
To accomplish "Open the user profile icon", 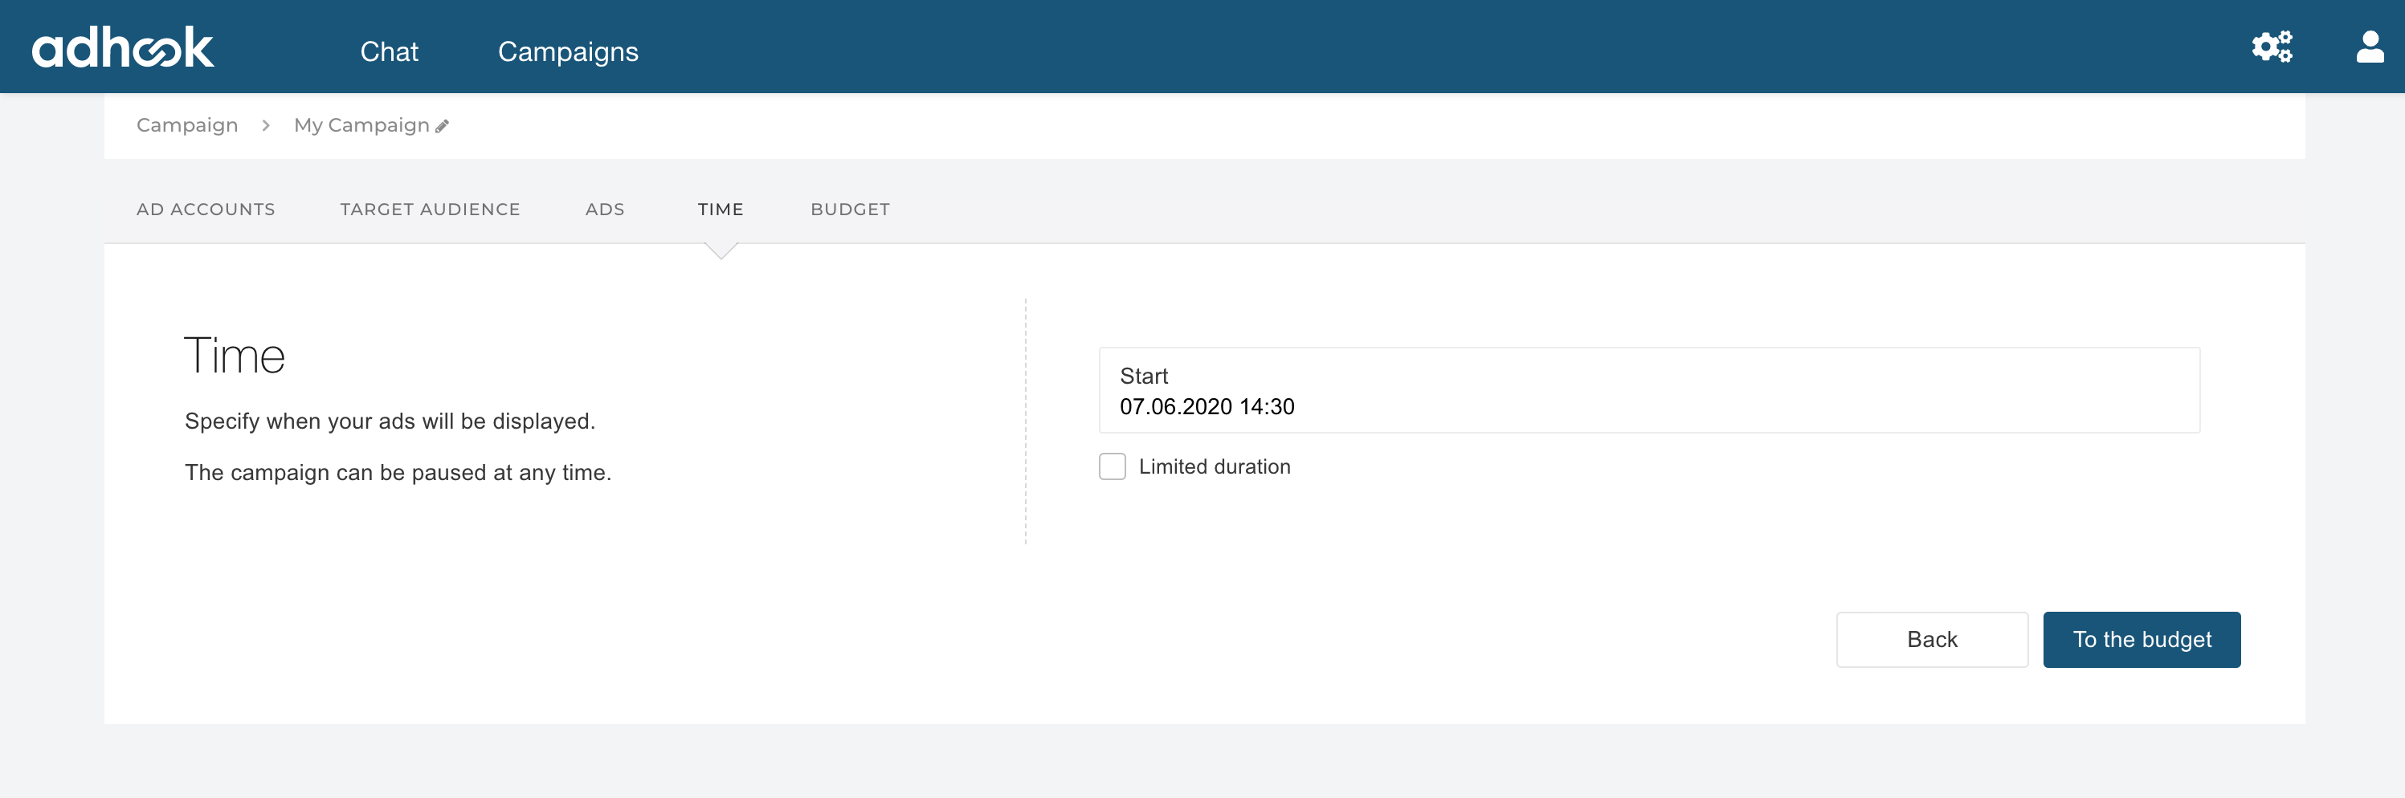I will point(2369,47).
